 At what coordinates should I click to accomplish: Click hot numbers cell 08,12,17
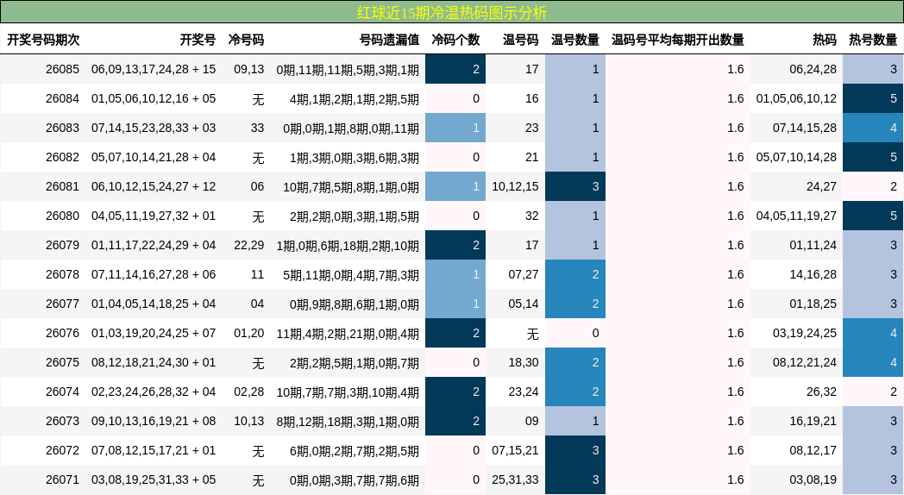pyautogui.click(x=813, y=451)
